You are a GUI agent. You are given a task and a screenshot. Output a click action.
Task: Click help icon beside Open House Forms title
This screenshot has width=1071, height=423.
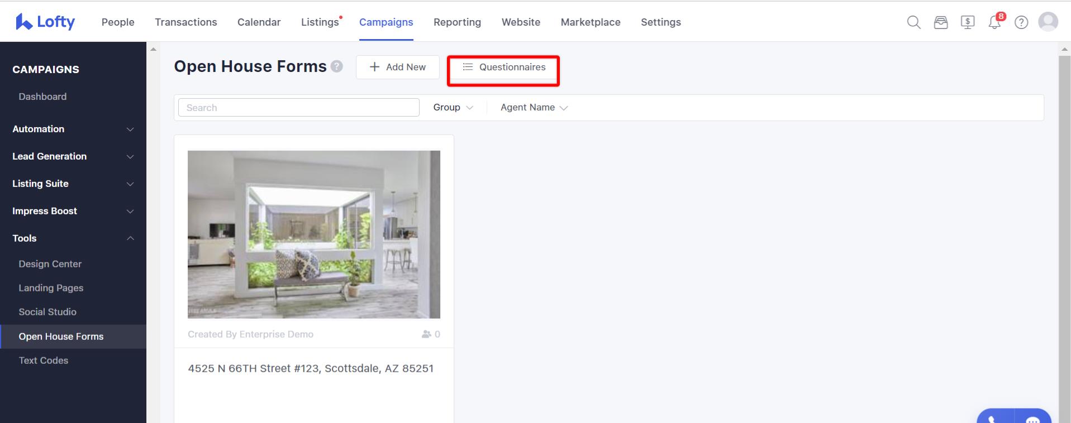(336, 66)
